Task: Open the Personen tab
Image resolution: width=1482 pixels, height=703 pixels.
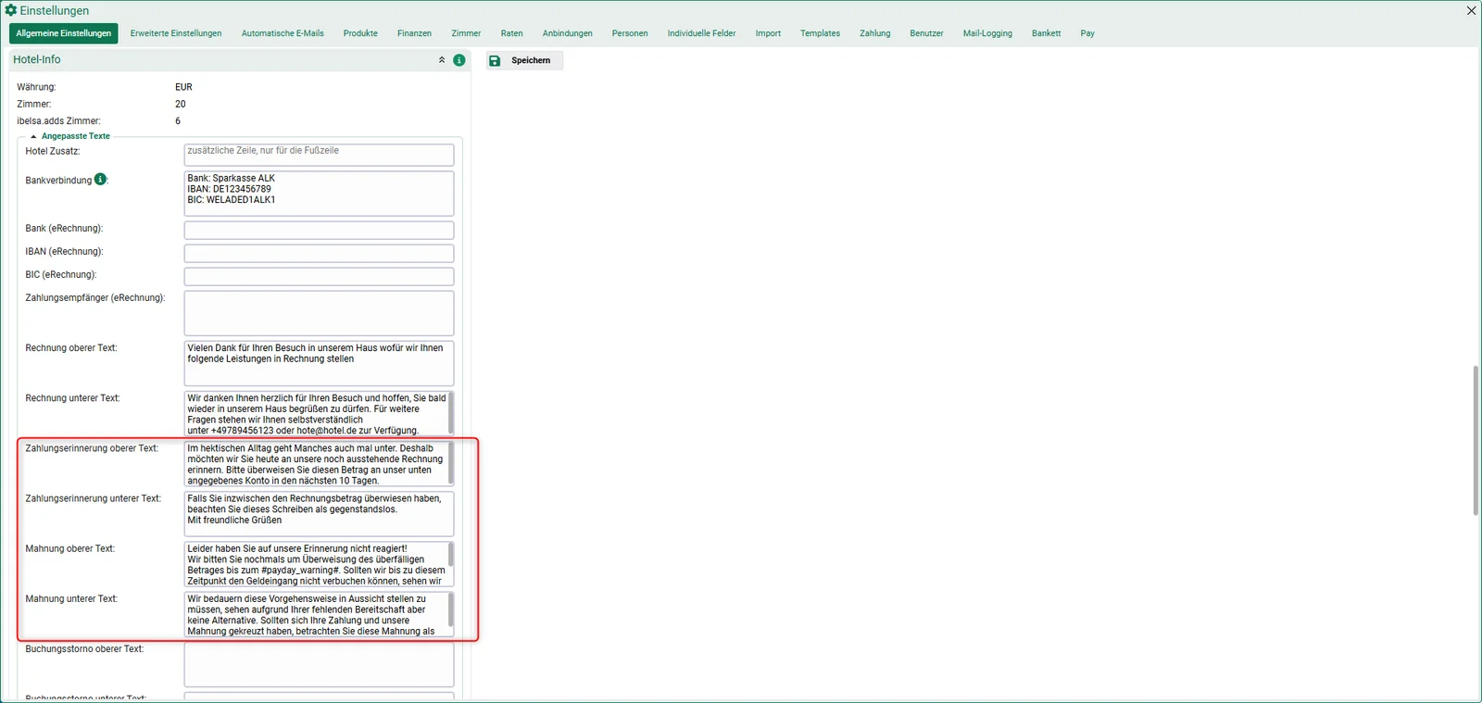Action: pyautogui.click(x=630, y=33)
